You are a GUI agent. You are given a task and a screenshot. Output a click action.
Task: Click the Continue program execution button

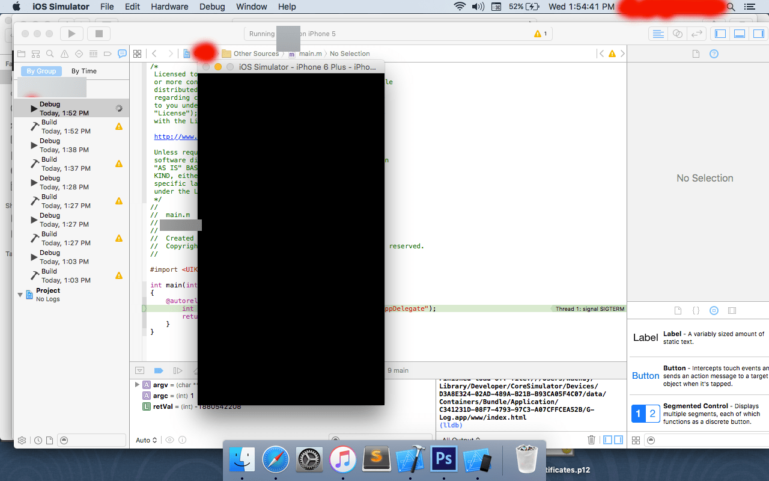pyautogui.click(x=177, y=370)
